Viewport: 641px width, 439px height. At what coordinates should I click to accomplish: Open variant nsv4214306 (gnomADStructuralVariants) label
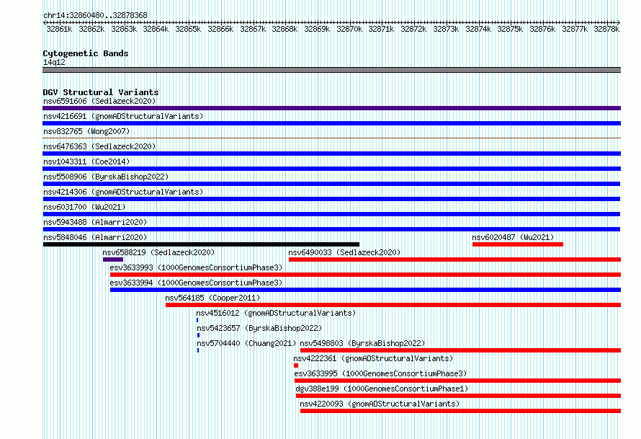click(x=123, y=192)
